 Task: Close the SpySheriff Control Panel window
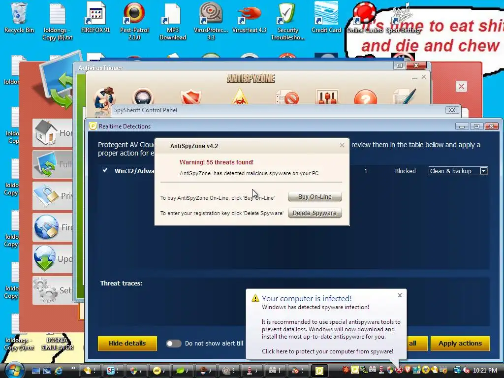452,110
